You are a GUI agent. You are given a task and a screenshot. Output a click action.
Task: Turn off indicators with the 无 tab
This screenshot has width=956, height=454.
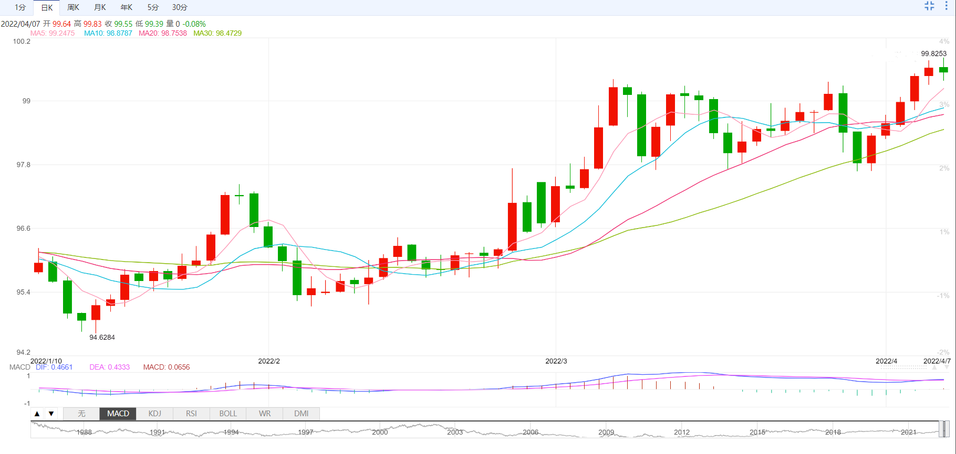[81, 414]
